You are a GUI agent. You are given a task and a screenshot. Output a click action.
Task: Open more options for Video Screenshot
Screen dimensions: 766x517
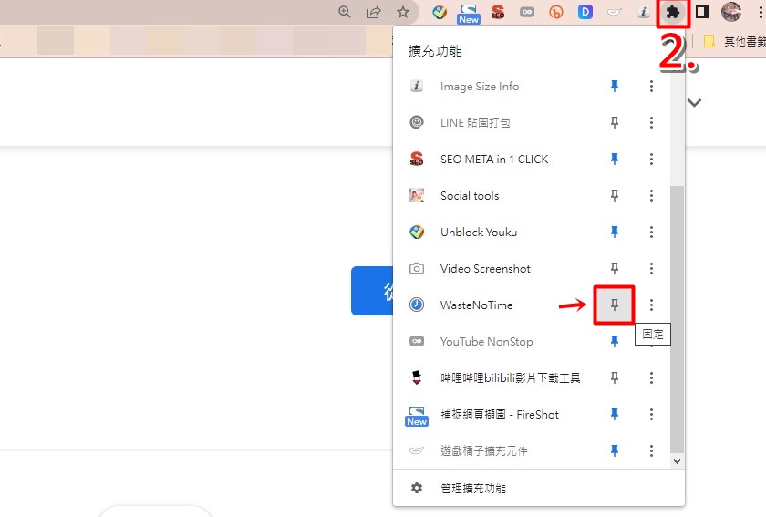[651, 268]
